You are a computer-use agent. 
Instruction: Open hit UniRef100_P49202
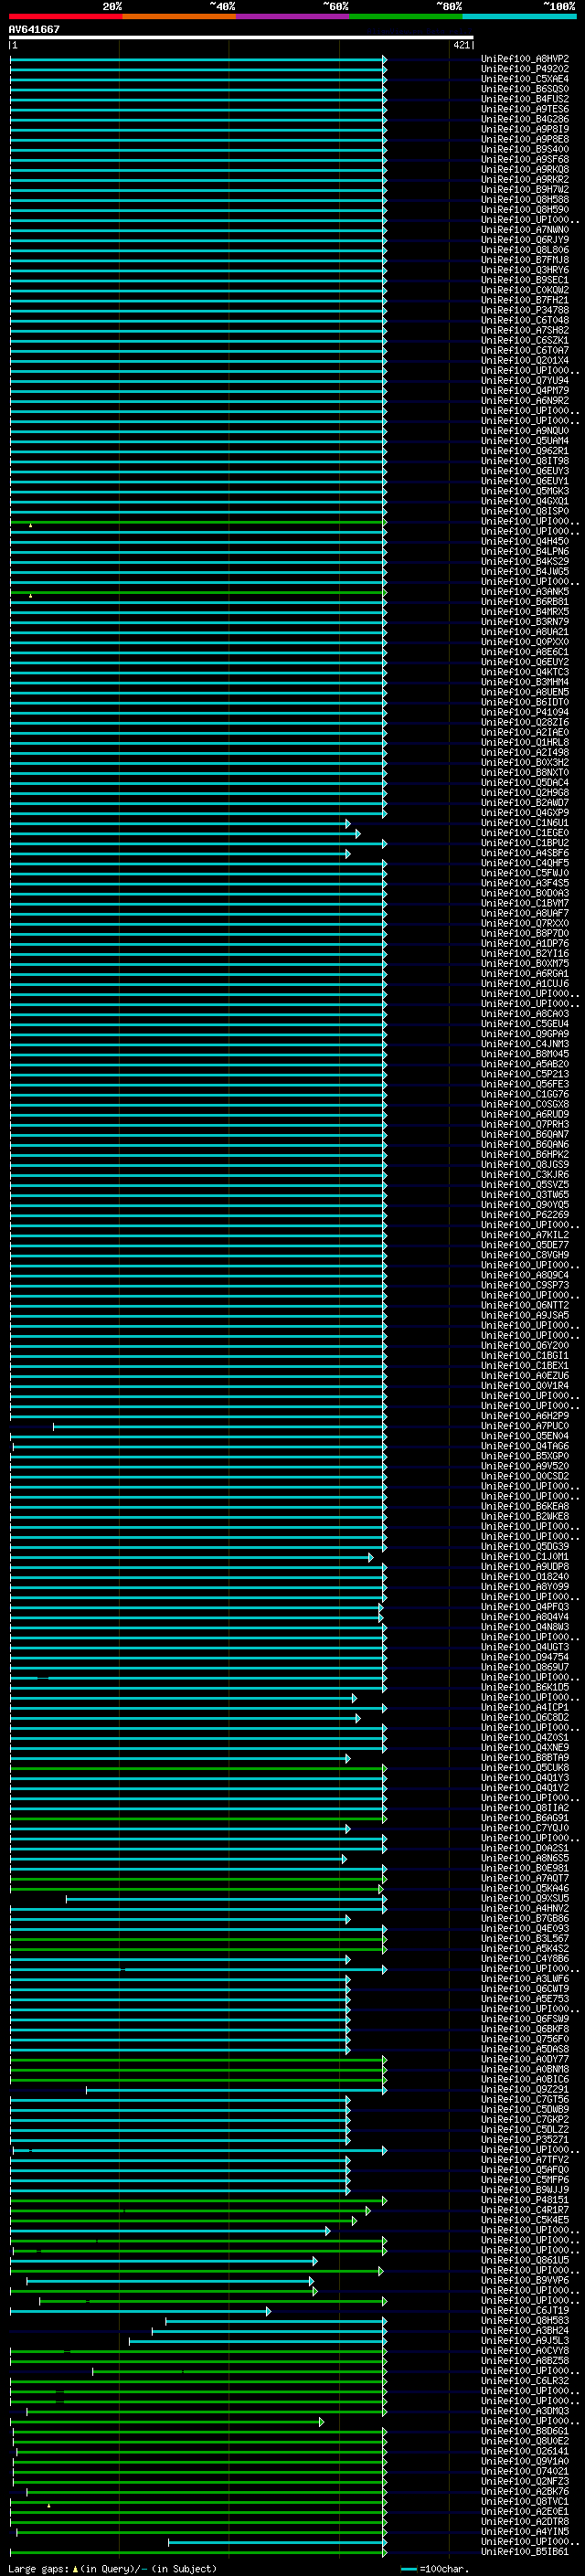(x=525, y=69)
